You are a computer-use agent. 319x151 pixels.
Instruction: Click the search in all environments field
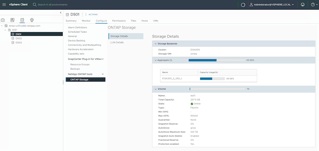[x=52, y=5]
